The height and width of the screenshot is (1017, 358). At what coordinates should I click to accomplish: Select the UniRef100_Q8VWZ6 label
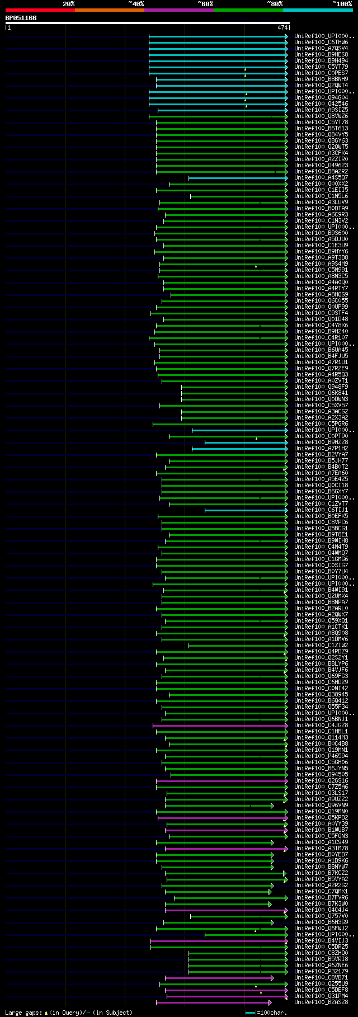click(x=321, y=116)
